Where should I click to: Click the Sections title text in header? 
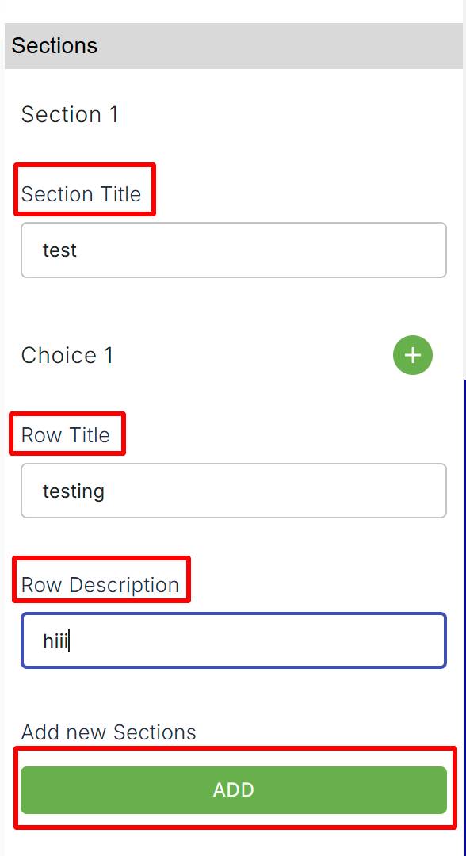[54, 46]
